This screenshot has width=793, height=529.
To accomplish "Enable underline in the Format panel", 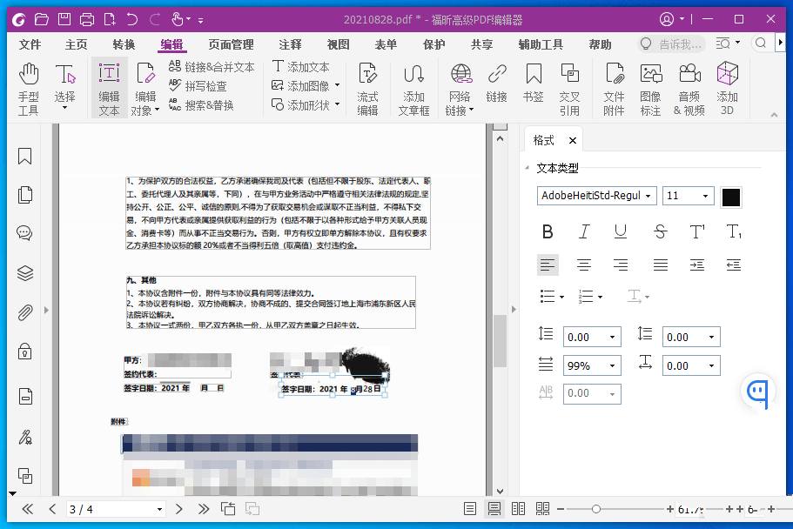I will coord(622,231).
